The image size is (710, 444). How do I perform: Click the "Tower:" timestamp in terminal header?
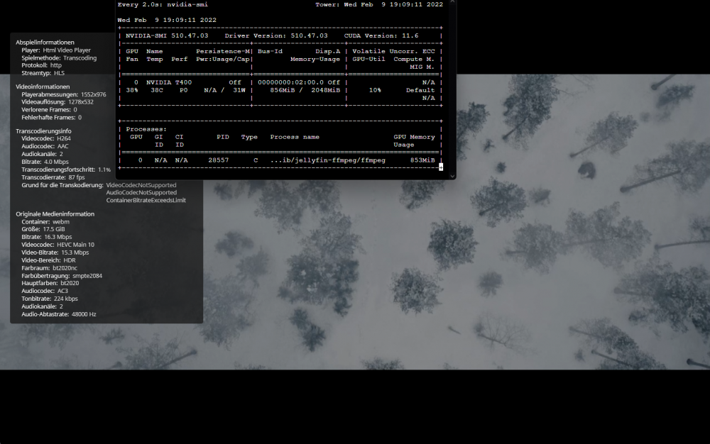click(379, 4)
